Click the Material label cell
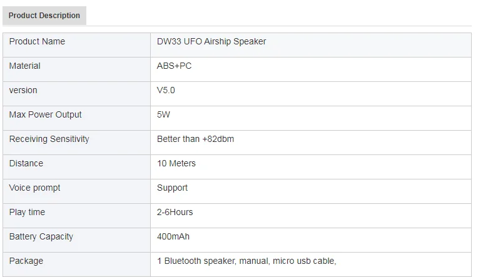Screen dimensions: 483x277 click(x=25, y=66)
